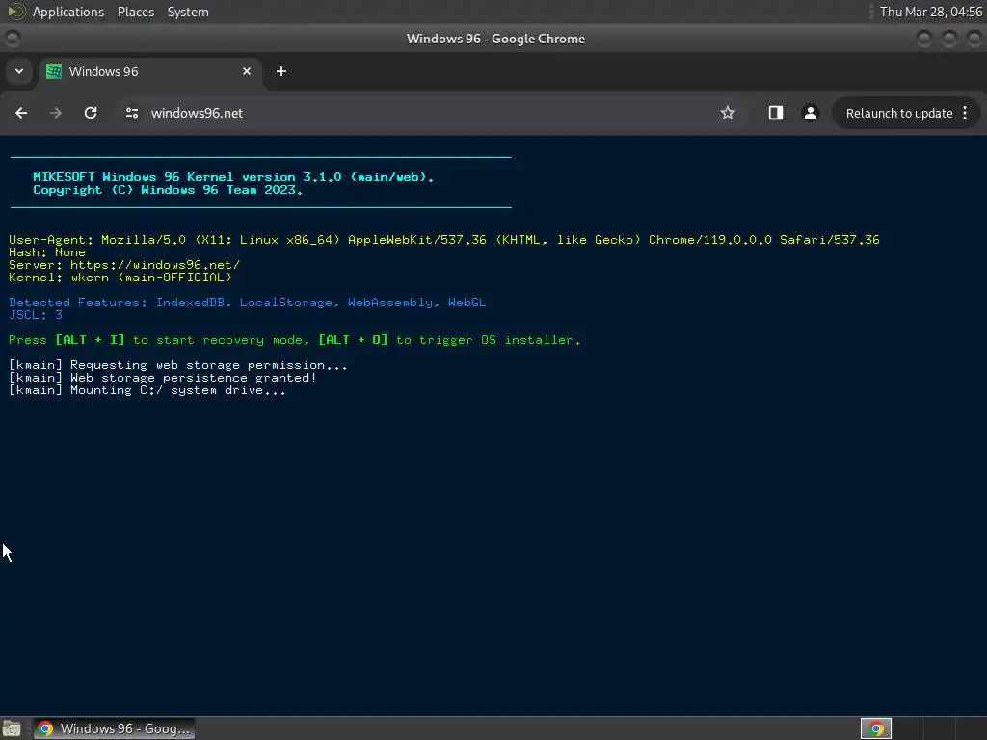Click the 'Mounting C:/ system drive...' line
Screen dimensions: 987x740
(x=147, y=391)
